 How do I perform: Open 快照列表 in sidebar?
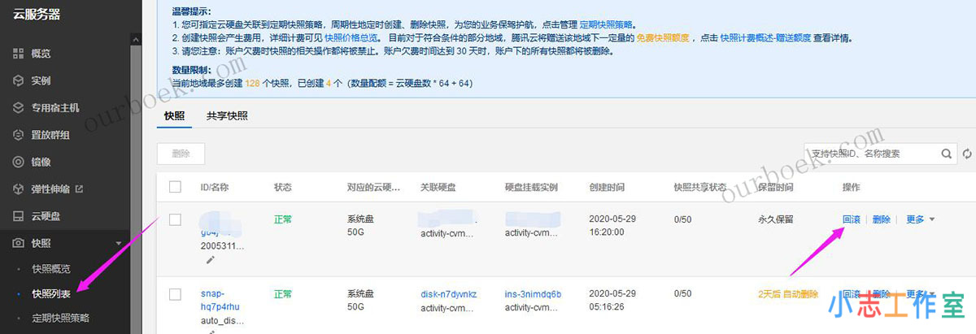coord(50,293)
